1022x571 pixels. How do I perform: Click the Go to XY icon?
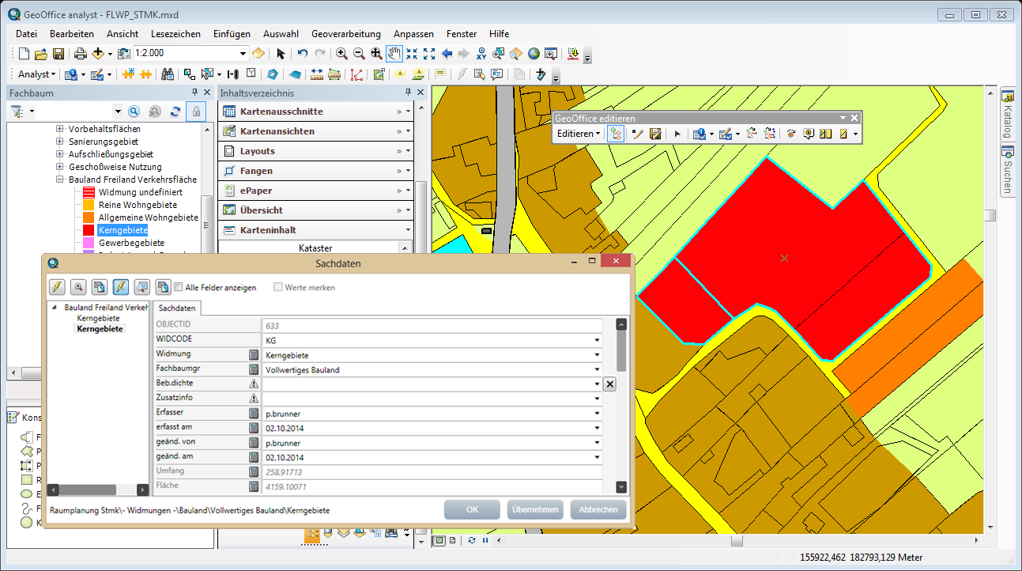(x=481, y=54)
